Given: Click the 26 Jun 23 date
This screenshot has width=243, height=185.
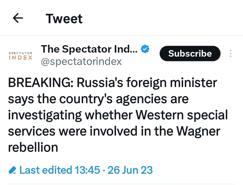Looking at the screenshot, I should tap(130, 170).
